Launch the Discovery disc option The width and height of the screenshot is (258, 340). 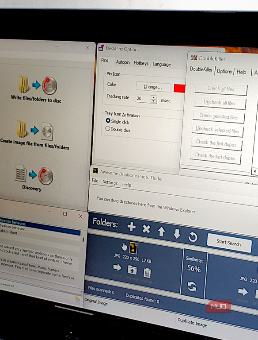click(x=33, y=178)
